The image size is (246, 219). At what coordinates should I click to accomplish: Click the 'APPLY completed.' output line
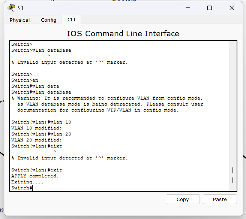tap(35, 176)
